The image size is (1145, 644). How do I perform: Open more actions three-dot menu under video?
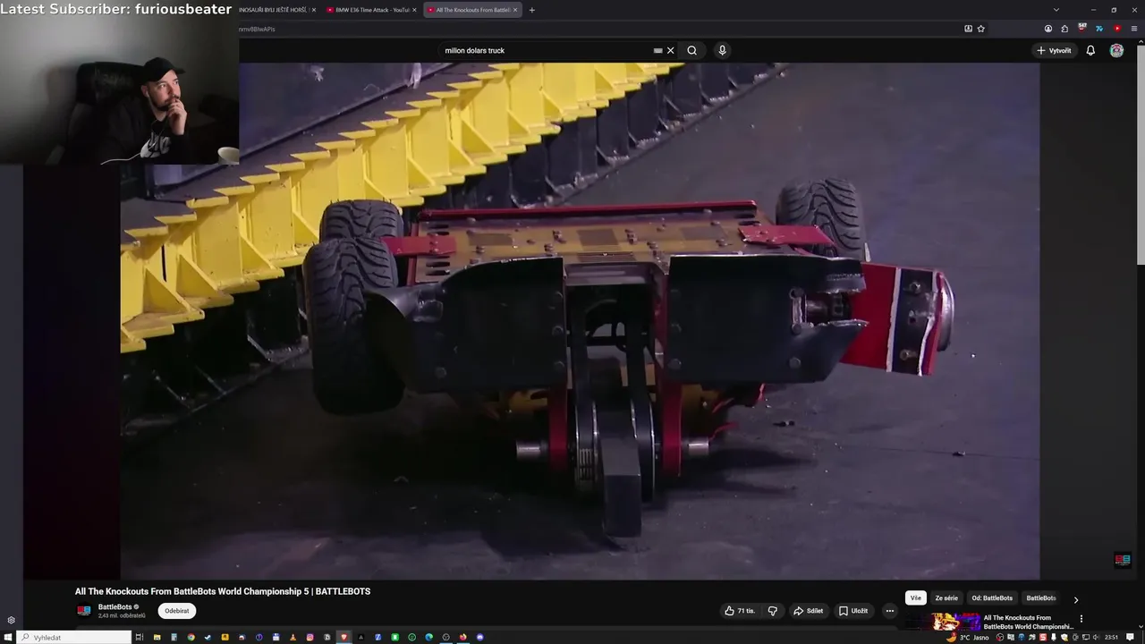(x=889, y=611)
